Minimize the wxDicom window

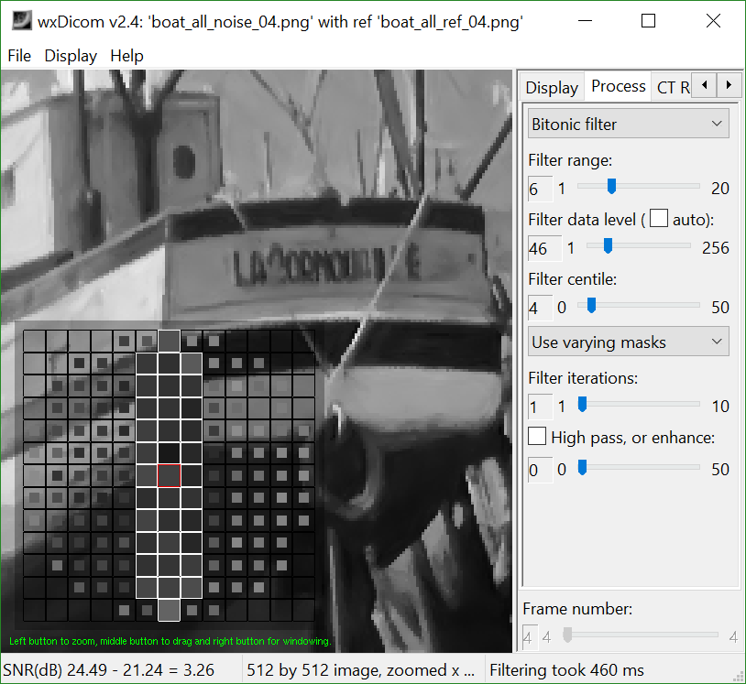(x=585, y=21)
